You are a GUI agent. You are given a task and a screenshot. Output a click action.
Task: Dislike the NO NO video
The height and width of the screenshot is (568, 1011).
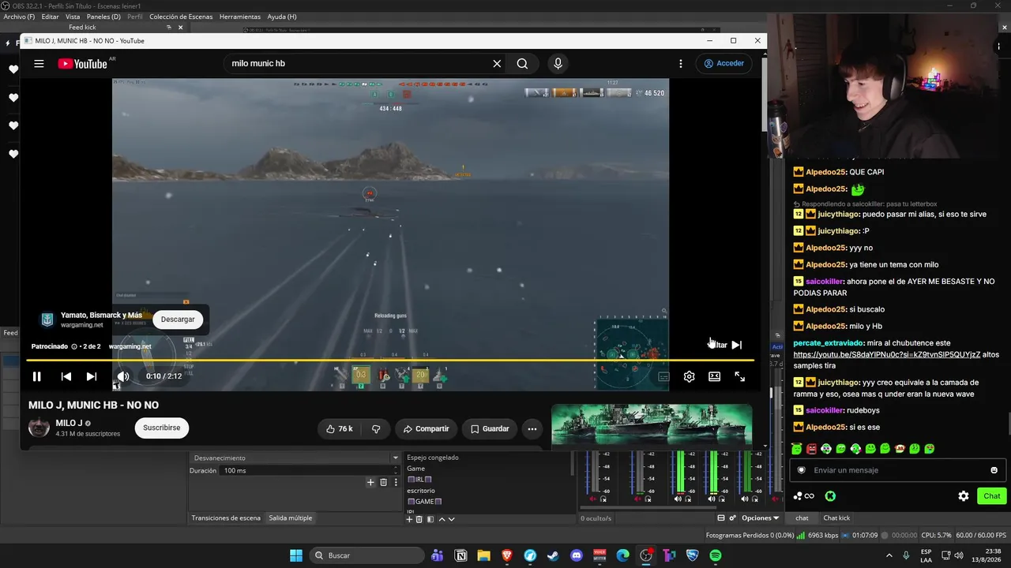[x=376, y=429]
